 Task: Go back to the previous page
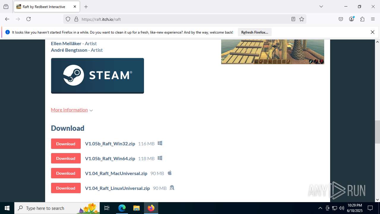tap(7, 19)
